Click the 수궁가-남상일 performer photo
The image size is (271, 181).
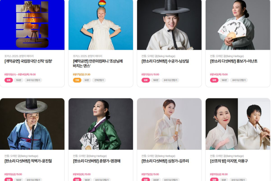point(169,25)
